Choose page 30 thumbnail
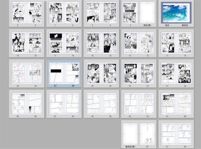Screen dimensions: 201x149 coord(184,104)
